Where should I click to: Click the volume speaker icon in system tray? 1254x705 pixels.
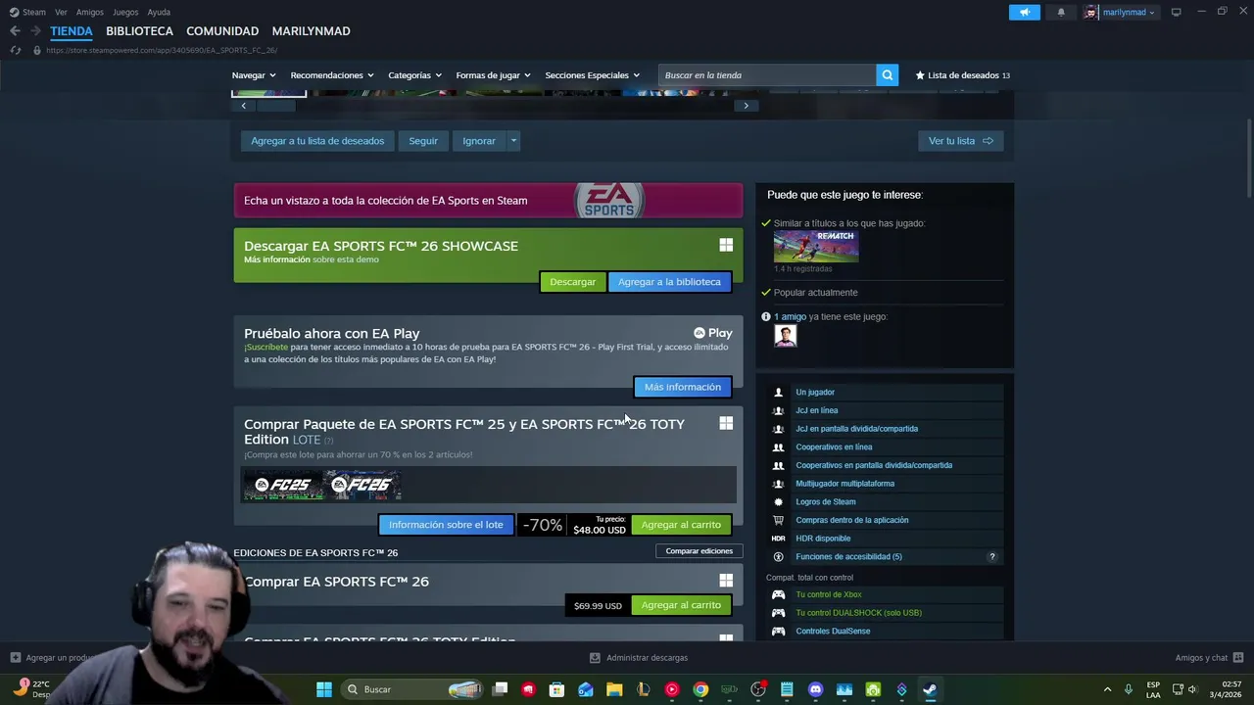[x=1192, y=689]
